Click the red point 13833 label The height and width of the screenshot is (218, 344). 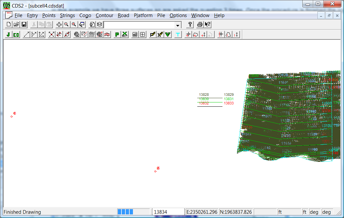[229, 103]
